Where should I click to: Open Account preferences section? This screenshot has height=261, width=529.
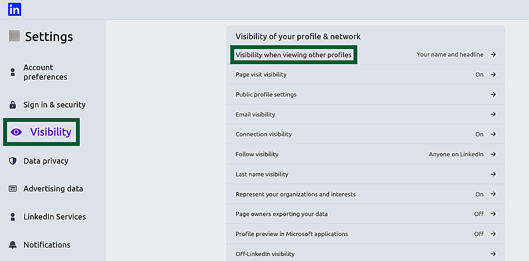(x=45, y=72)
